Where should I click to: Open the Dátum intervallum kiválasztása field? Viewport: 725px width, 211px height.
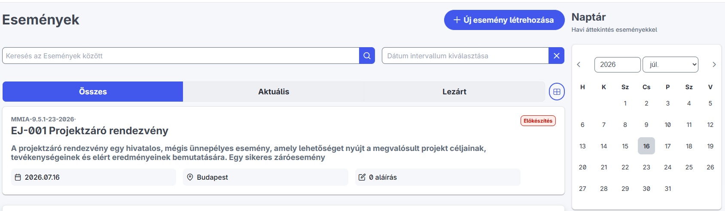(x=465, y=56)
